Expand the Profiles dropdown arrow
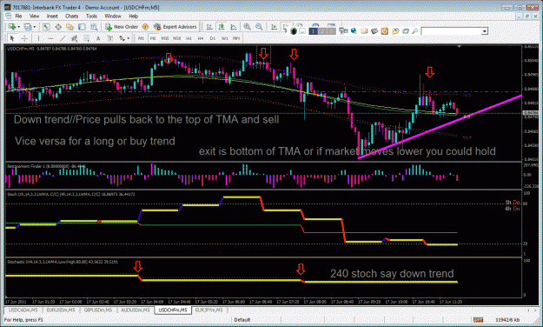The width and height of the screenshot is (543, 327). [x=34, y=27]
